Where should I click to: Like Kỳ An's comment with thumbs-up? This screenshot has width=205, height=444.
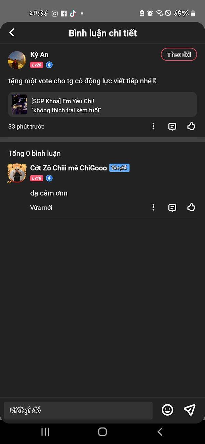point(191,126)
